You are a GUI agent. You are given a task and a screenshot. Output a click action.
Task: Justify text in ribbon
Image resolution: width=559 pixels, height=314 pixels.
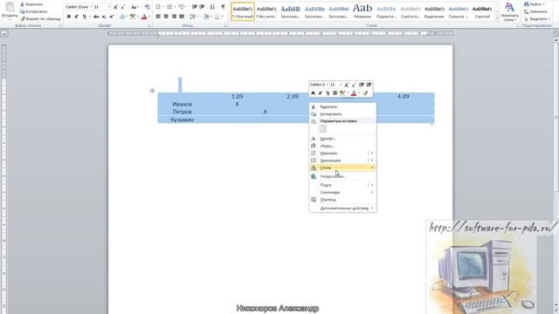click(x=182, y=17)
